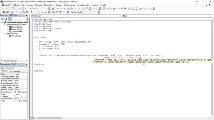Open the Ejecutar menu
This screenshot has width=214, height=120.
point(59,5)
